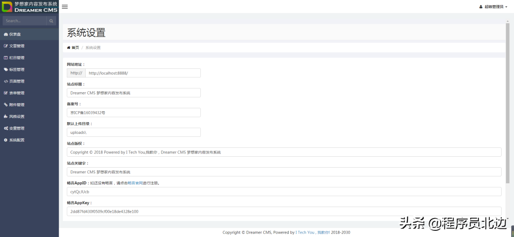This screenshot has height=237, width=514.
Task: Click the http:// prefix addon
Action: pos(76,73)
